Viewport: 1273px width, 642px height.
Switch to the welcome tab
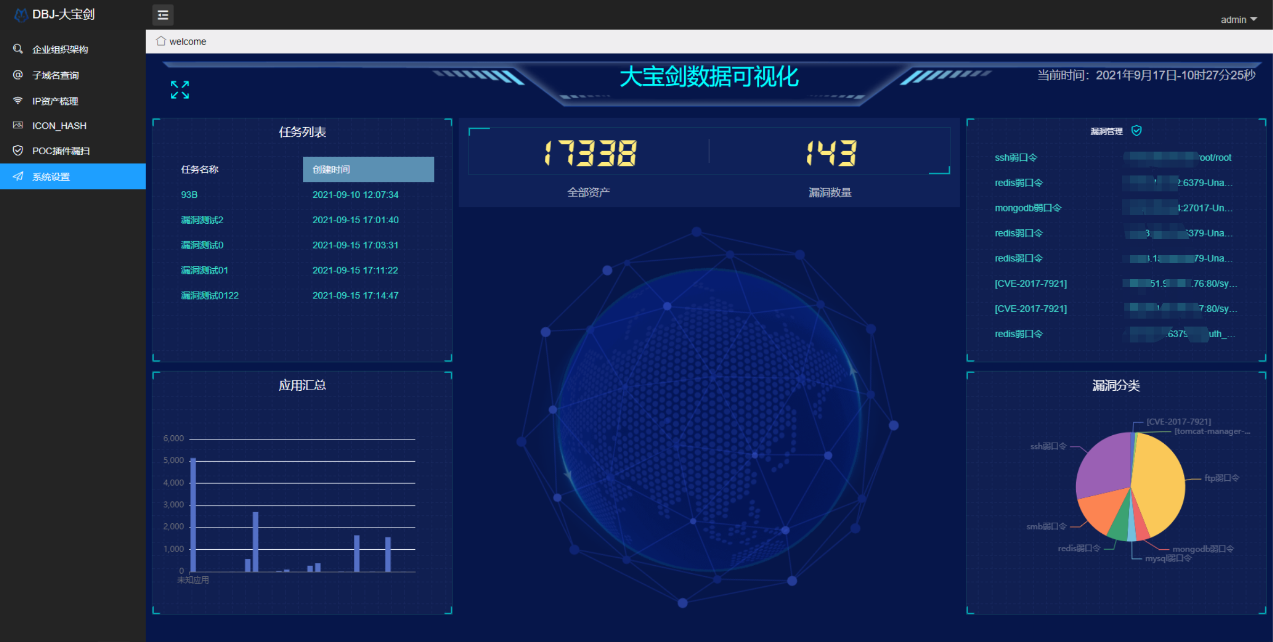pyautogui.click(x=187, y=41)
